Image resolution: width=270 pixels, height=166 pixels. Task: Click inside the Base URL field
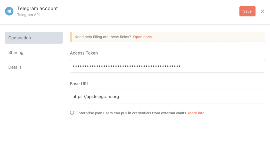coord(167,96)
